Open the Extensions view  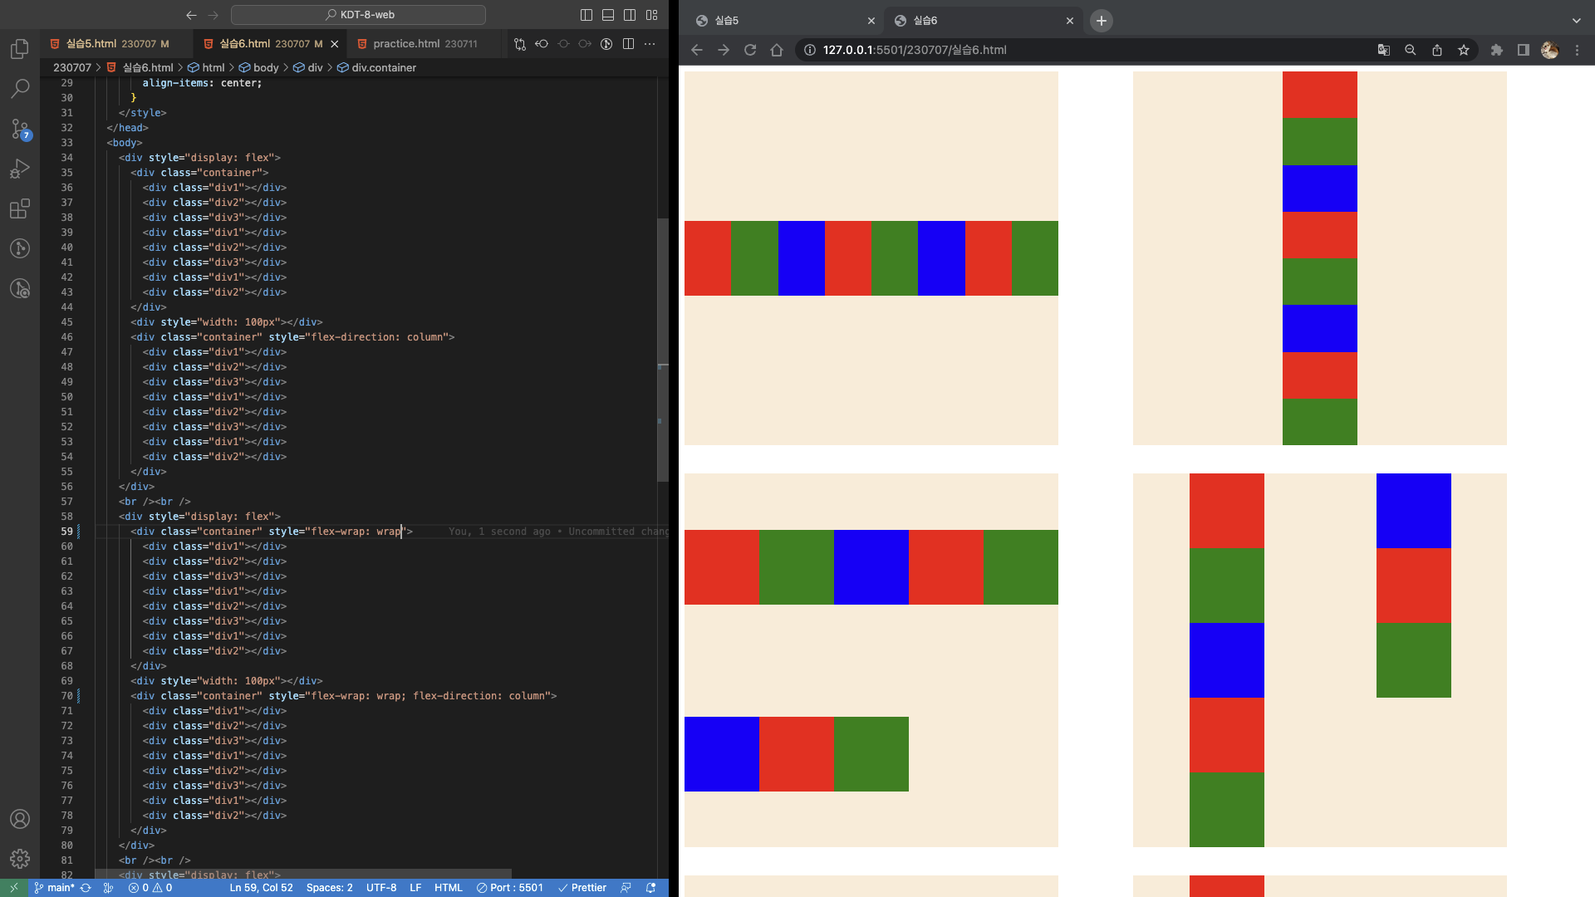point(20,208)
